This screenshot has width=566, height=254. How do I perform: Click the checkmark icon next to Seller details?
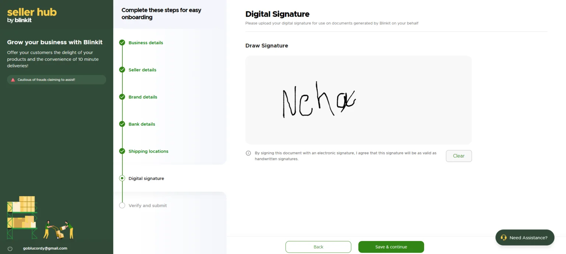[122, 70]
